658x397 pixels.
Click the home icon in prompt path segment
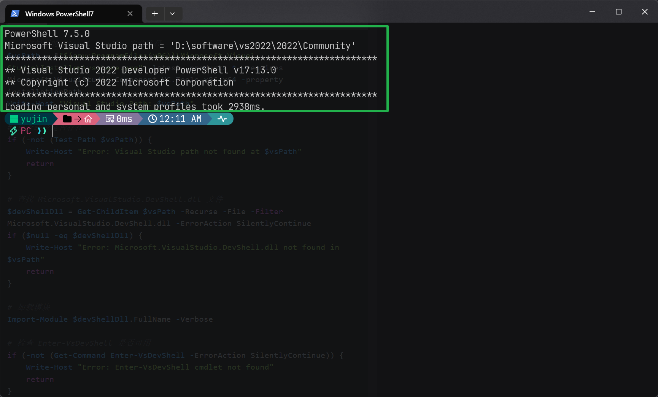point(88,119)
